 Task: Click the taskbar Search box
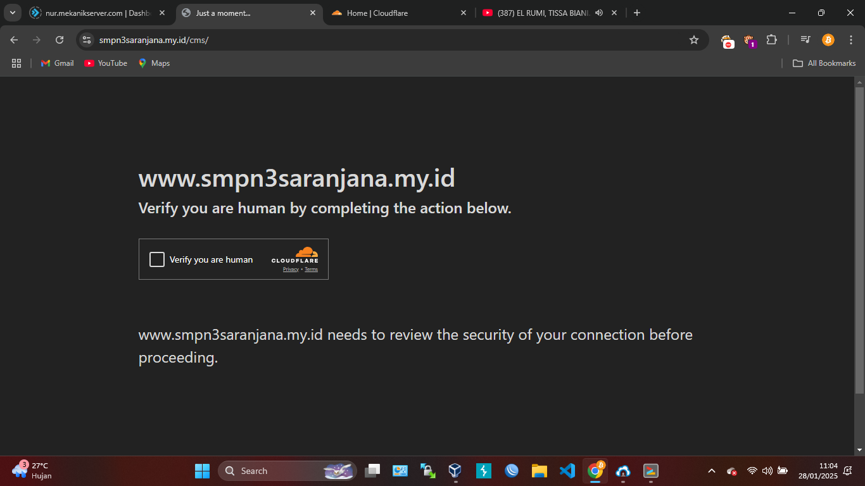pos(287,471)
